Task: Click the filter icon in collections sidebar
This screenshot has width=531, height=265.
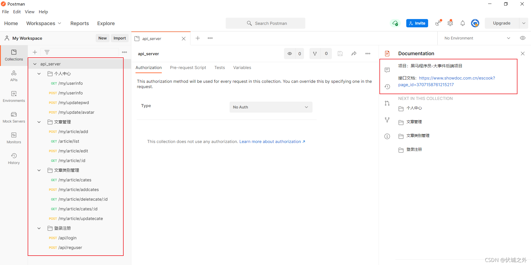Action: 47,52
